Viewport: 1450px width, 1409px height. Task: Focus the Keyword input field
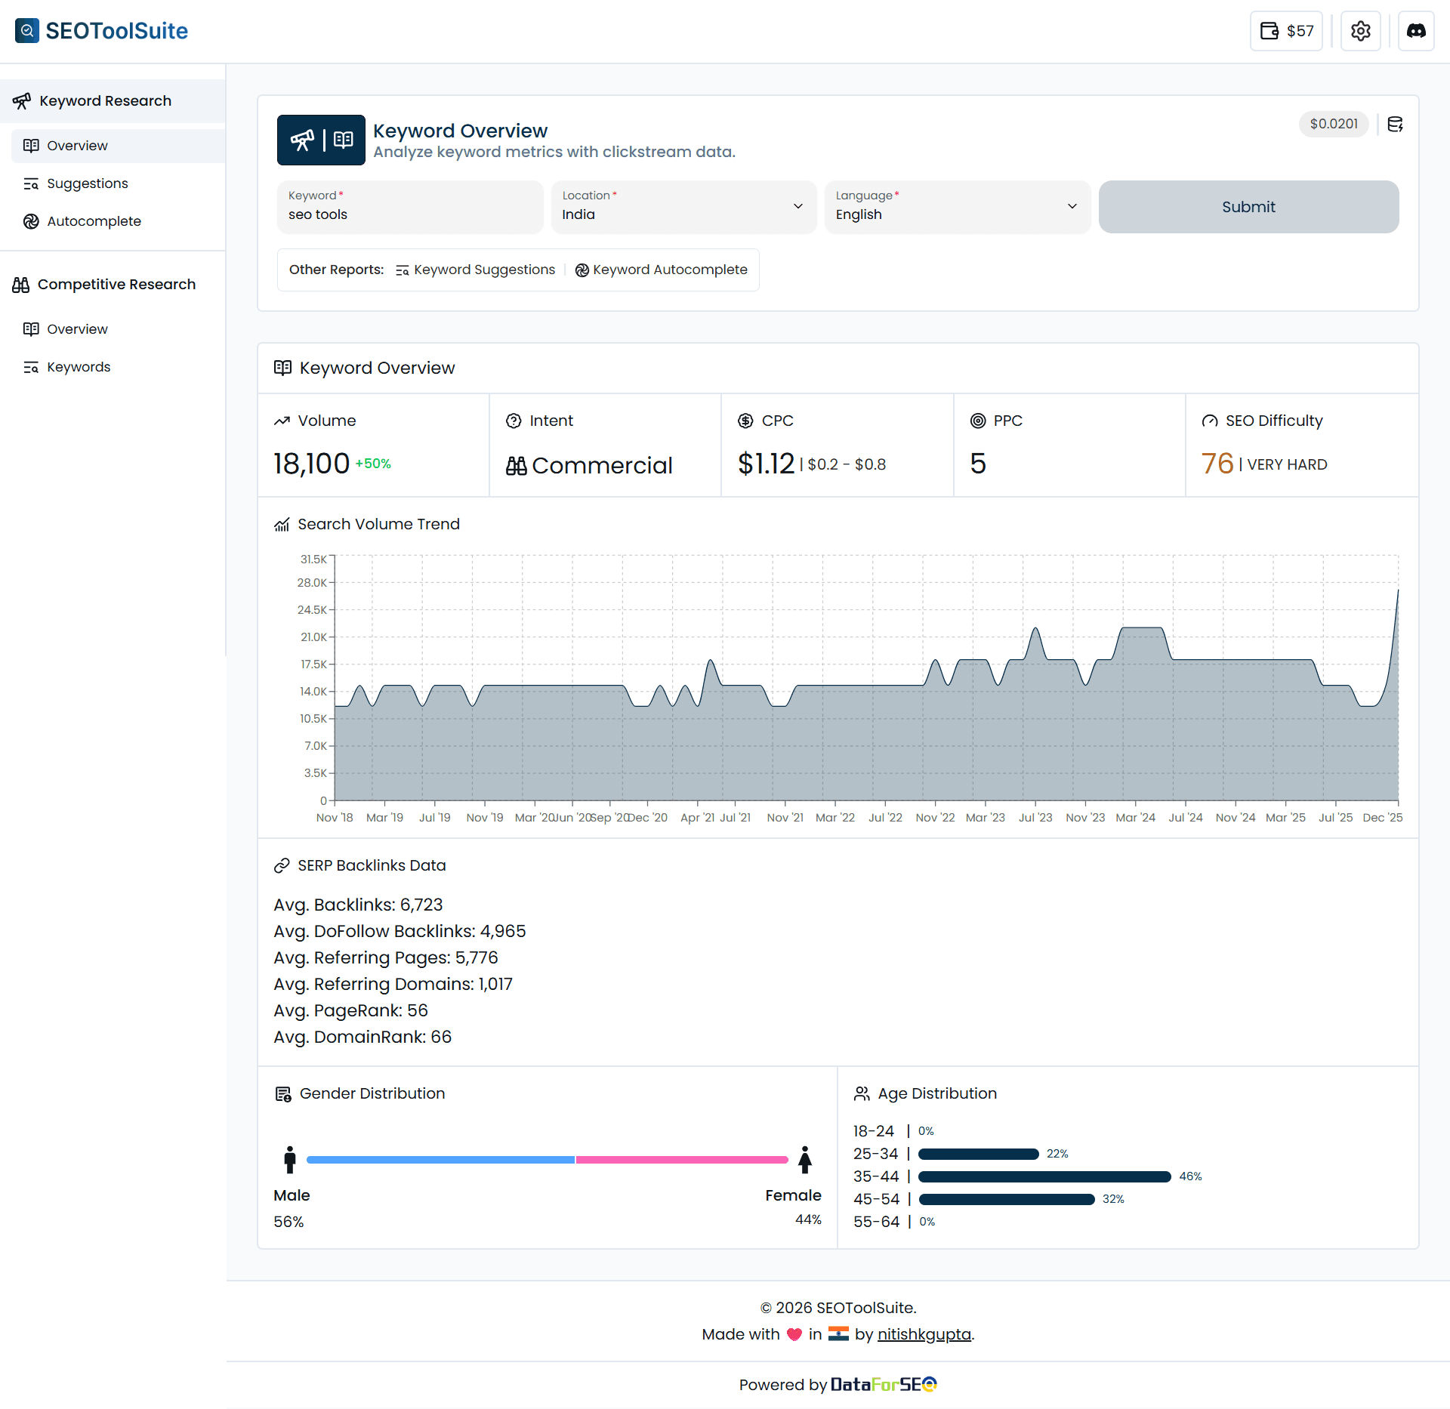(x=410, y=207)
